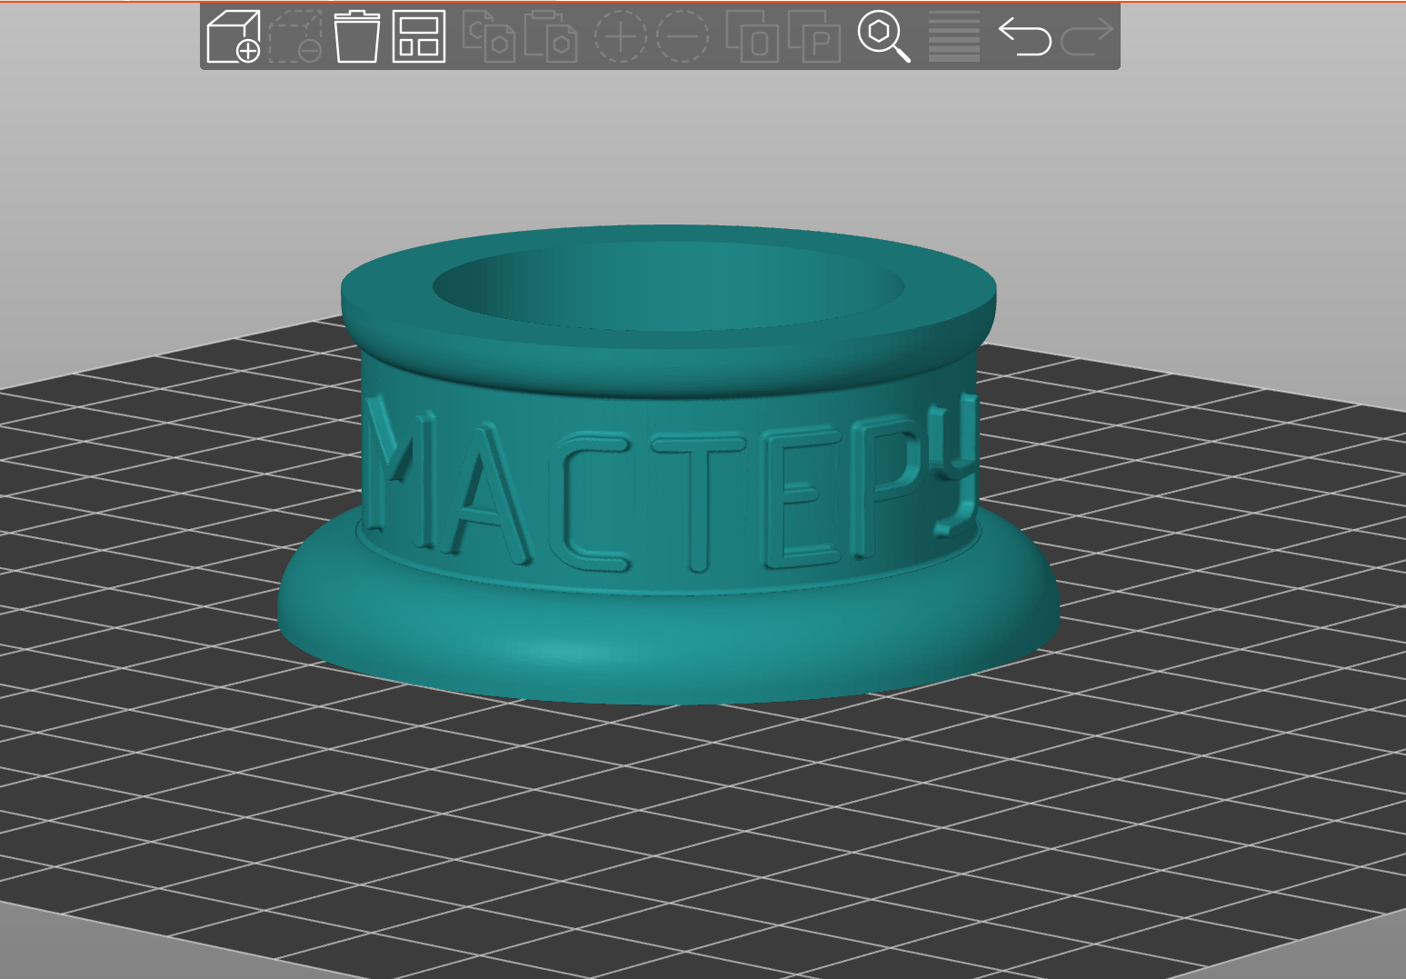The width and height of the screenshot is (1406, 979).
Task: Select the teal ring model on the bed
Action: pyautogui.click(x=668, y=464)
